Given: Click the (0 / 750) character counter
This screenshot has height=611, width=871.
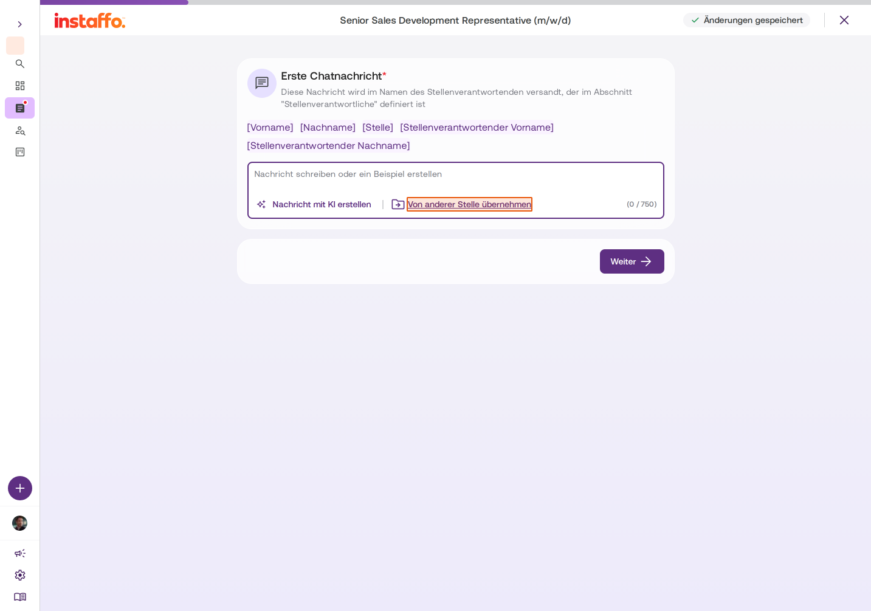Looking at the screenshot, I should (641, 204).
